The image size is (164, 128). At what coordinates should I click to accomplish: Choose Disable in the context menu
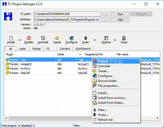pyautogui.click(x=116, y=61)
